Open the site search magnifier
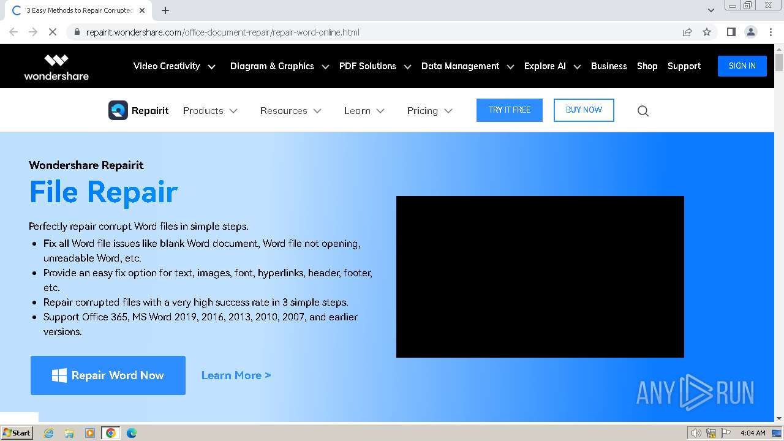 643,111
